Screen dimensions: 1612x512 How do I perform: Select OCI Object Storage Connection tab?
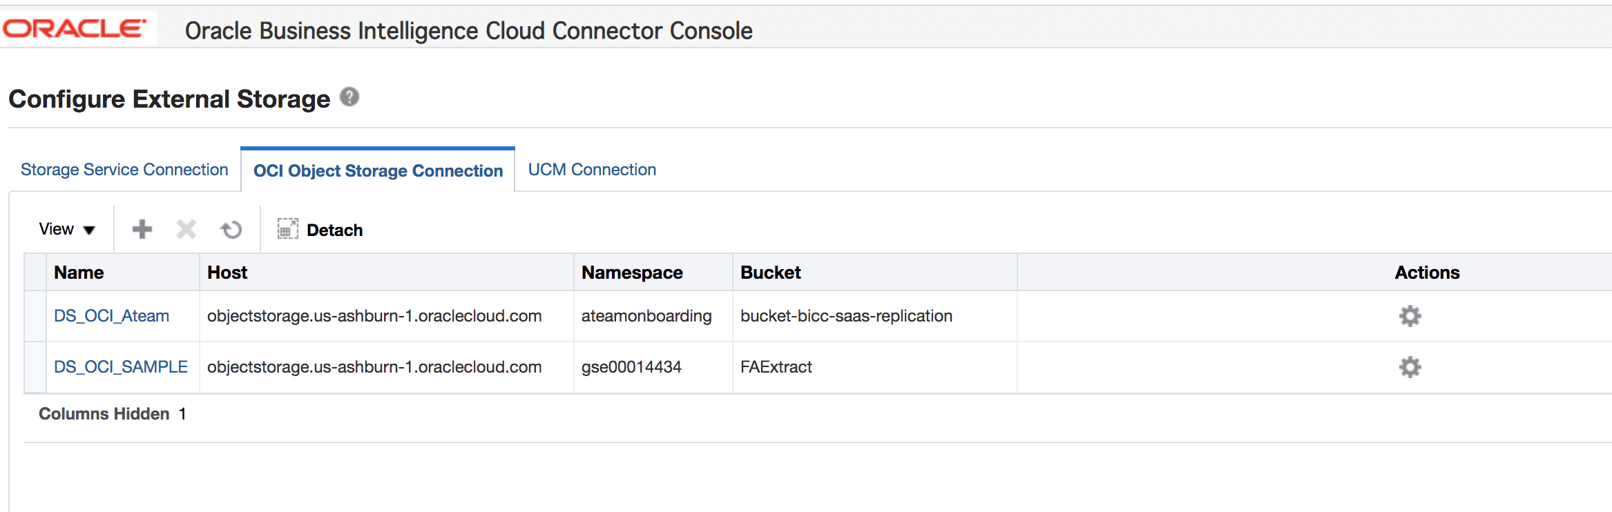378,170
